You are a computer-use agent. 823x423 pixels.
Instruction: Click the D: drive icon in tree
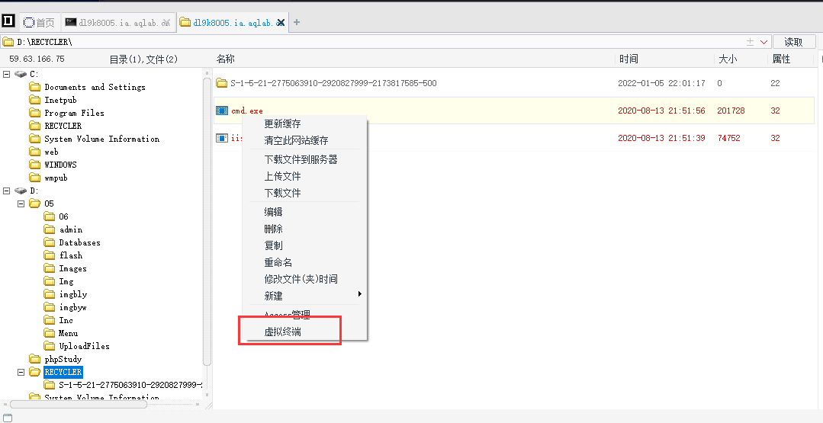tap(21, 191)
